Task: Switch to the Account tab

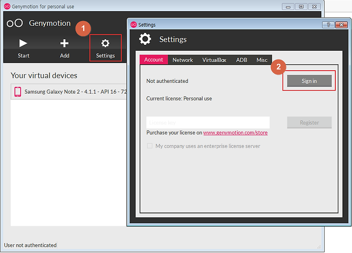Action: [x=154, y=59]
